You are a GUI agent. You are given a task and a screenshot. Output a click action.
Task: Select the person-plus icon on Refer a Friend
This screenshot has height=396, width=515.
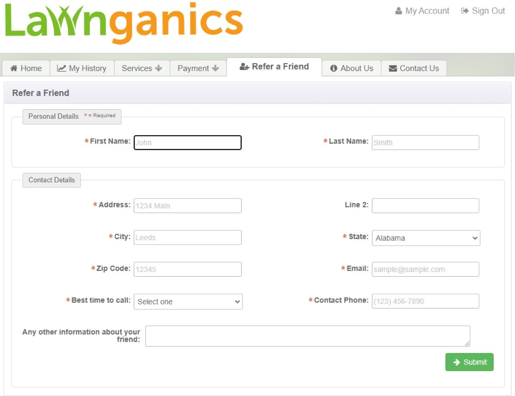243,66
